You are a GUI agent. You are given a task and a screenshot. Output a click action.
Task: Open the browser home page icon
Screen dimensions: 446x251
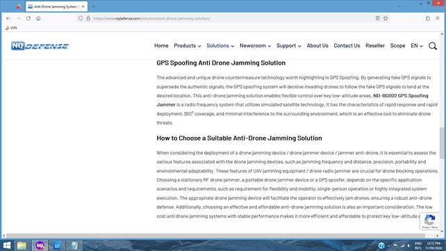(x=38, y=18)
